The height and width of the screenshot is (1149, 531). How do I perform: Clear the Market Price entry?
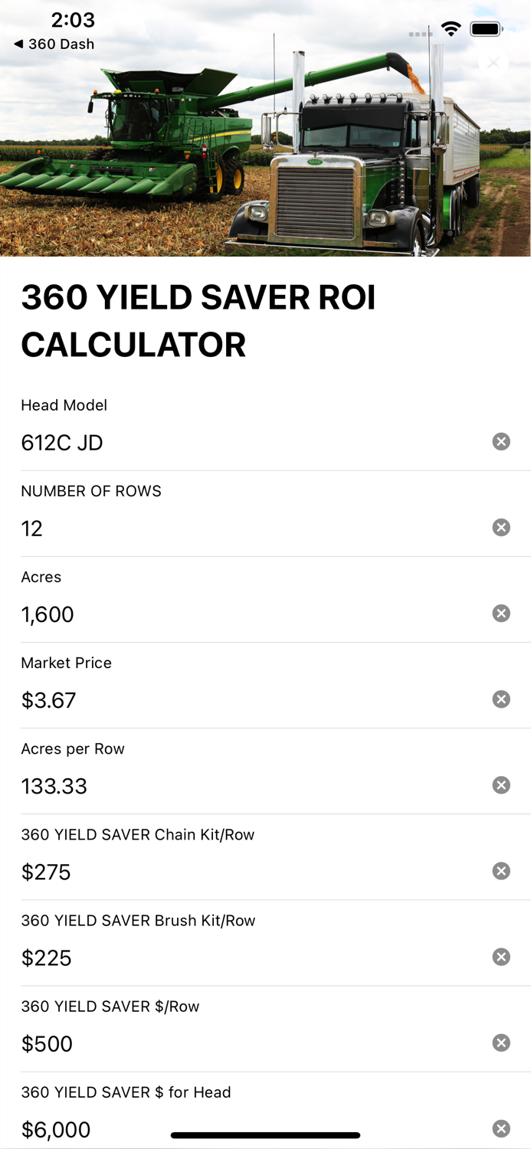point(502,699)
